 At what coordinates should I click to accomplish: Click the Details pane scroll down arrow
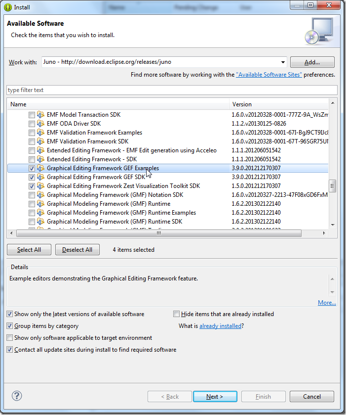click(332, 292)
